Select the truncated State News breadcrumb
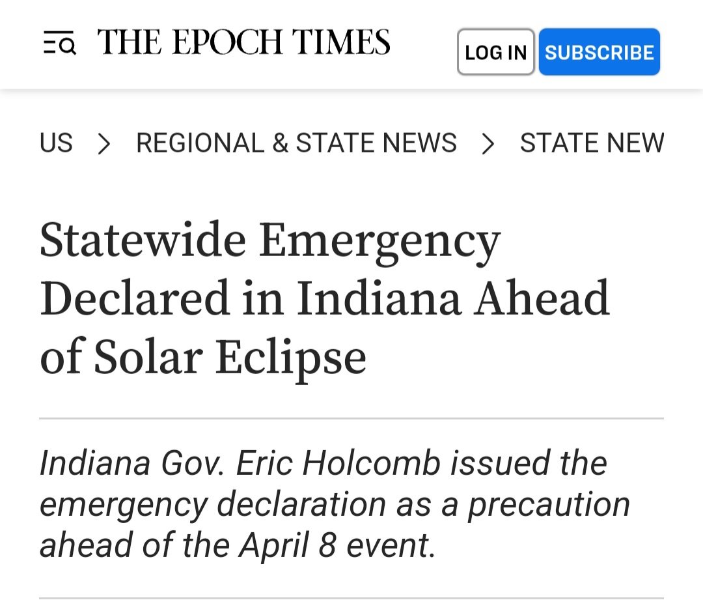This screenshot has width=703, height=613. click(591, 143)
